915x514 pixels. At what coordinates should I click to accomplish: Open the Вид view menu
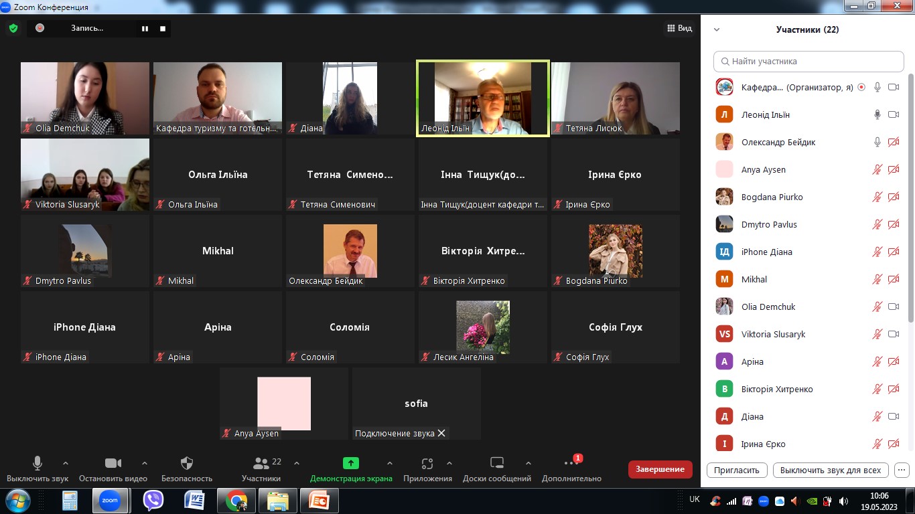(x=679, y=28)
